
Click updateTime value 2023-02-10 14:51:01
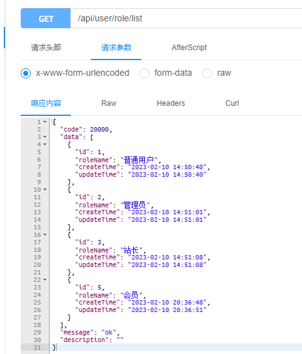click(167, 220)
